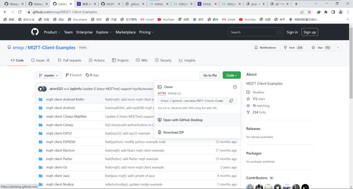Open the Wiki tab
Viewport: 353px width, 189px height.
coord(142,60)
